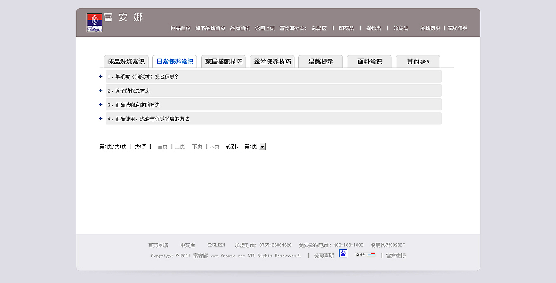Click the blue paw icon in footer
556x283 pixels.
343,253
